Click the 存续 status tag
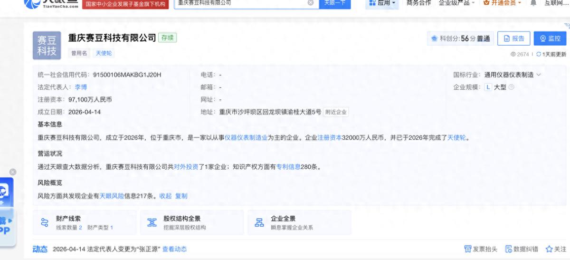The height and width of the screenshot is (260, 570). [x=167, y=38]
